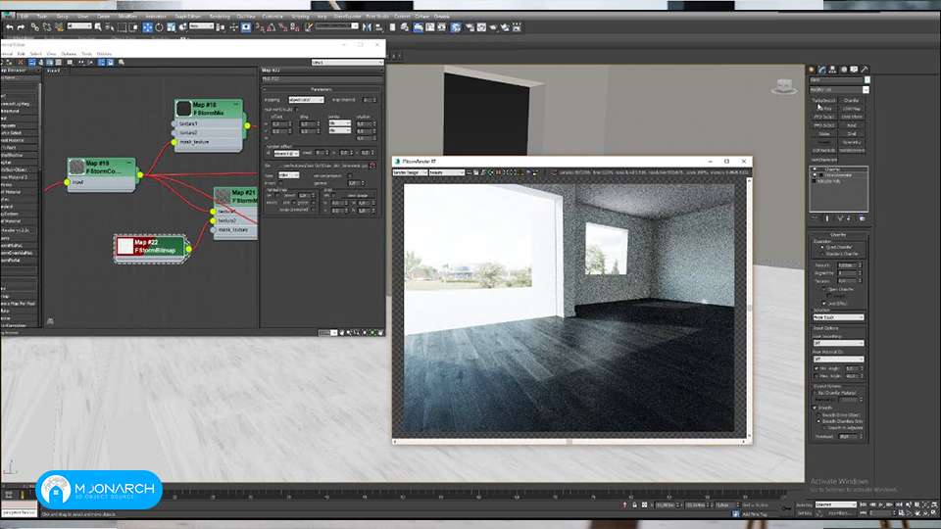
Task: Open the reference coordinate system dropdown
Action: (x=202, y=26)
